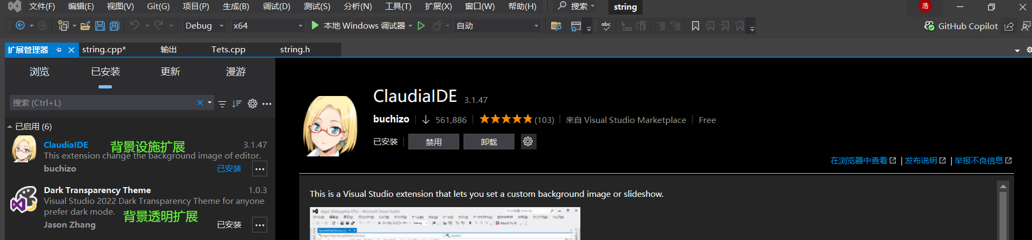Switch to the string.h tab
The width and height of the screenshot is (1032, 240).
295,49
